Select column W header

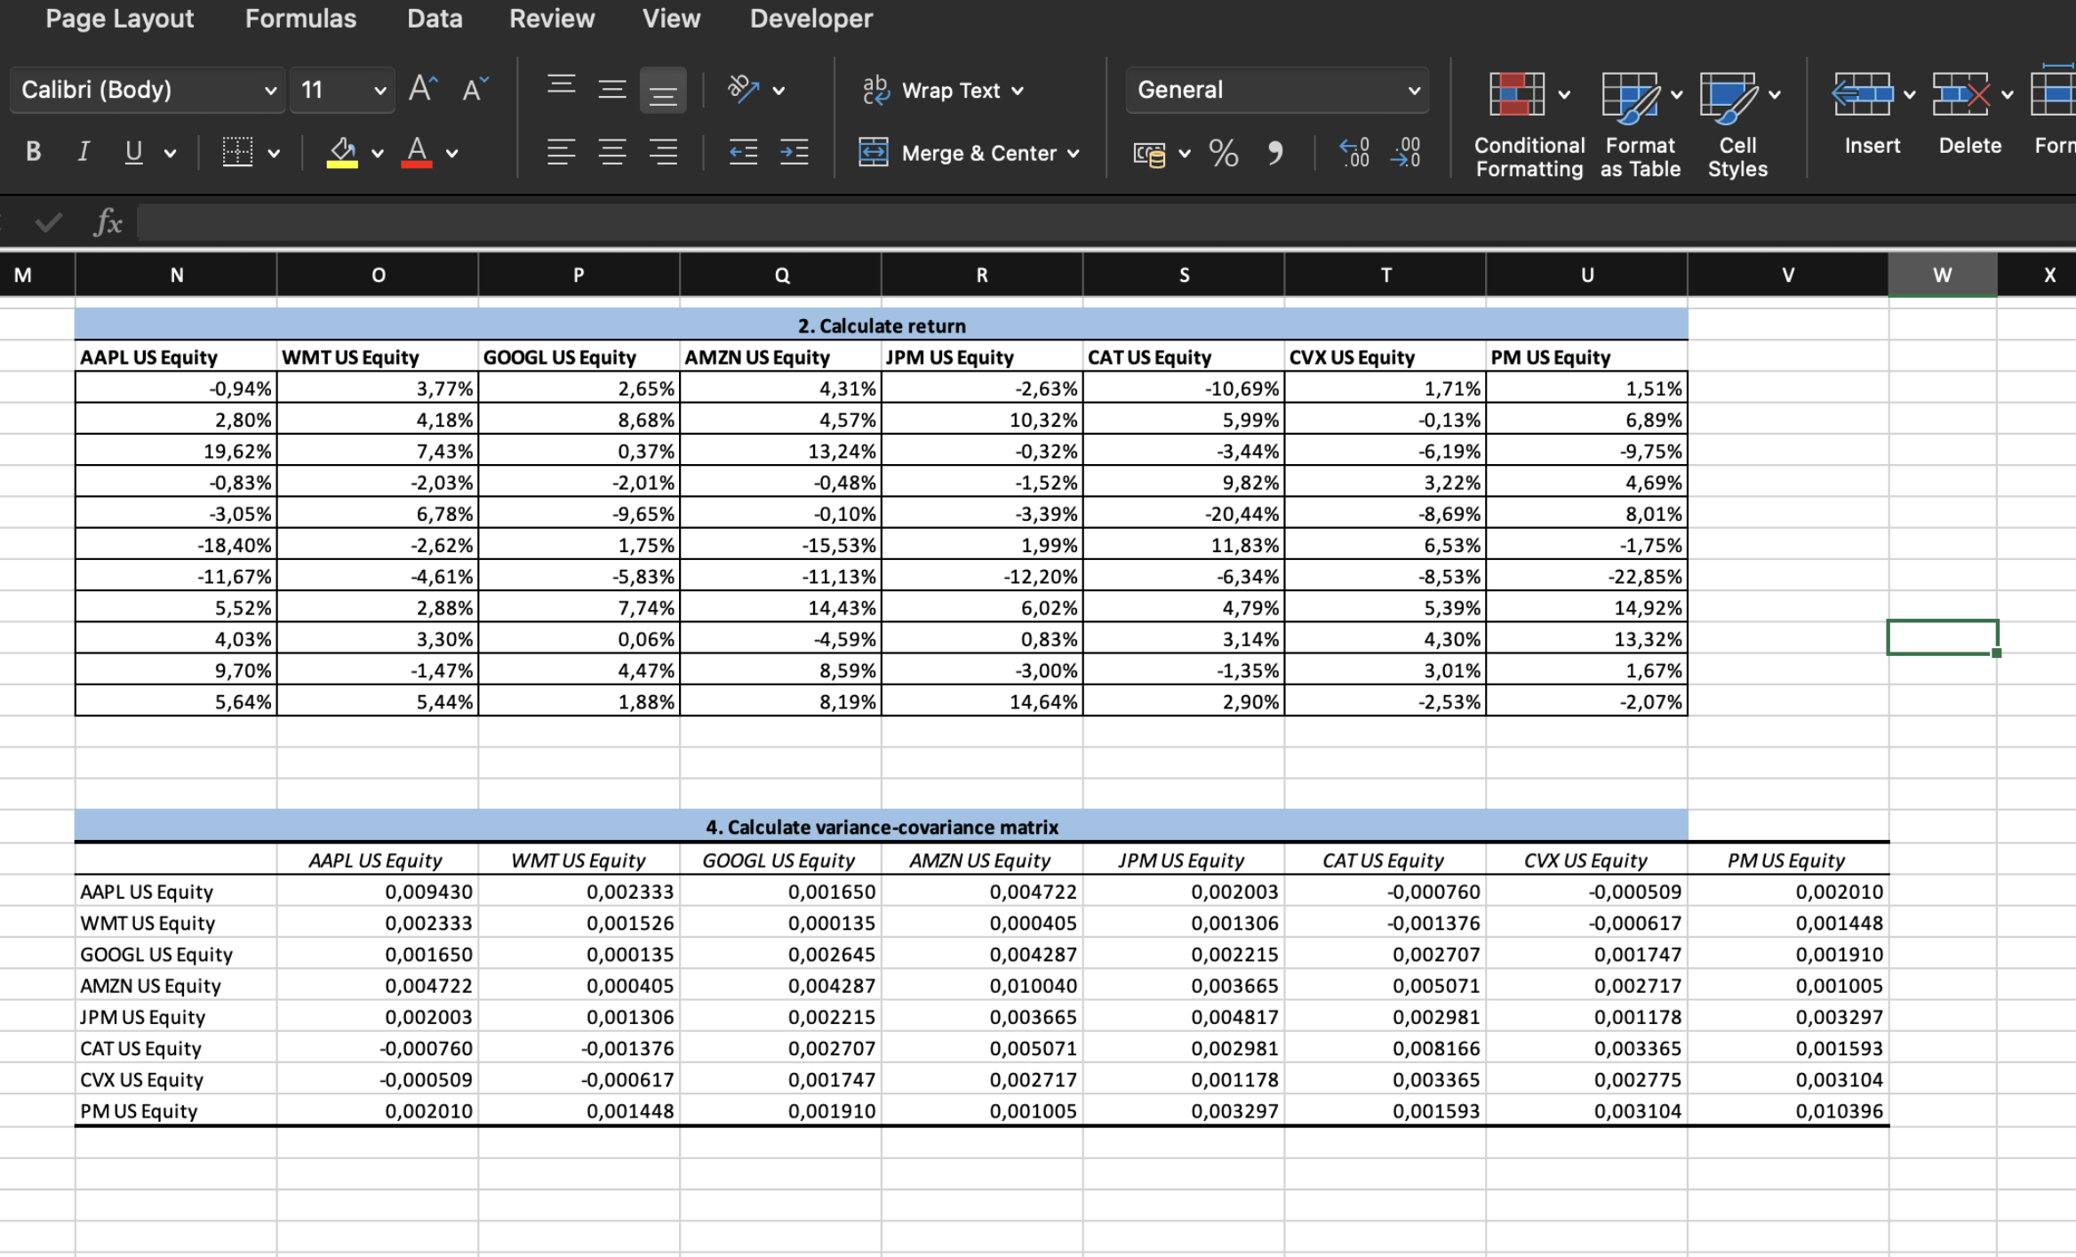point(1943,275)
